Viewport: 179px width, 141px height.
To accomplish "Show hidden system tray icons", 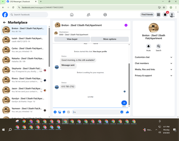I will tap(156, 130).
